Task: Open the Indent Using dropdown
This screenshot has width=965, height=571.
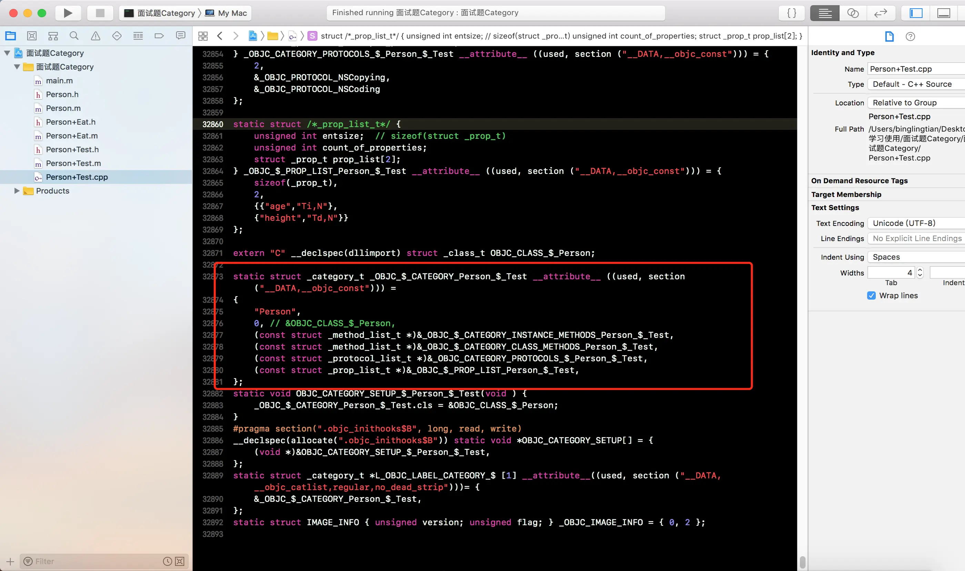Action: (x=916, y=257)
